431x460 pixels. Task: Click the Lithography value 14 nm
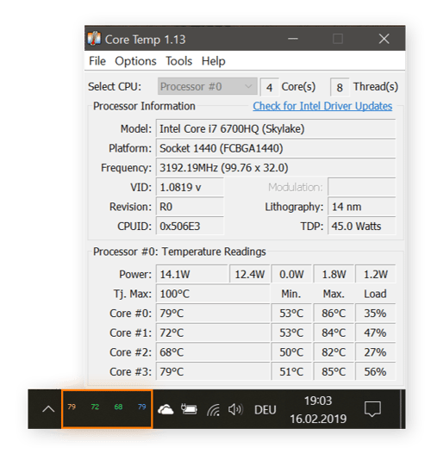[362, 207]
